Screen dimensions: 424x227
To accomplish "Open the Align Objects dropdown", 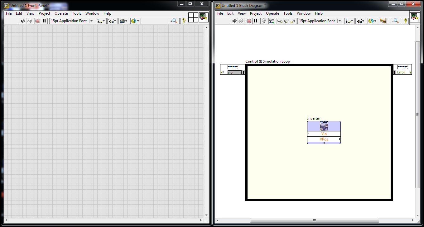I will 349,21.
